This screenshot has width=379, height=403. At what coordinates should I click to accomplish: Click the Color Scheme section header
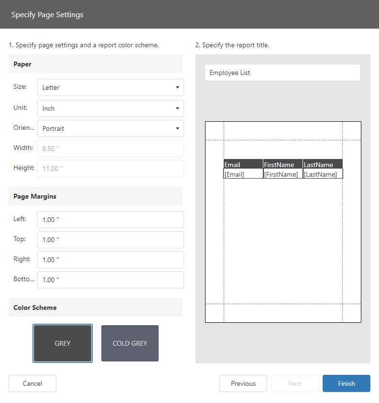point(96,308)
